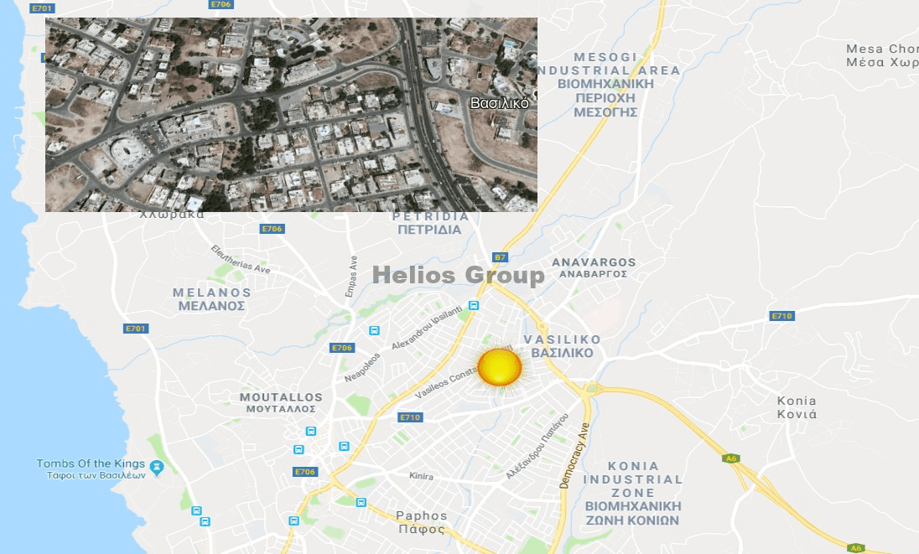The image size is (919, 554).
Task: Click the Konia village label
Action: (797, 407)
